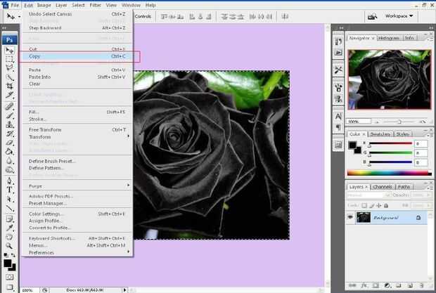Open the Workspace dropdown

(399, 16)
